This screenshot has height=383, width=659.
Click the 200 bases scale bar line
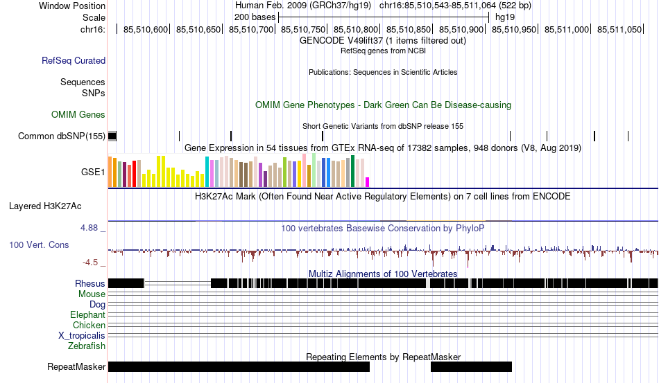(384, 17)
